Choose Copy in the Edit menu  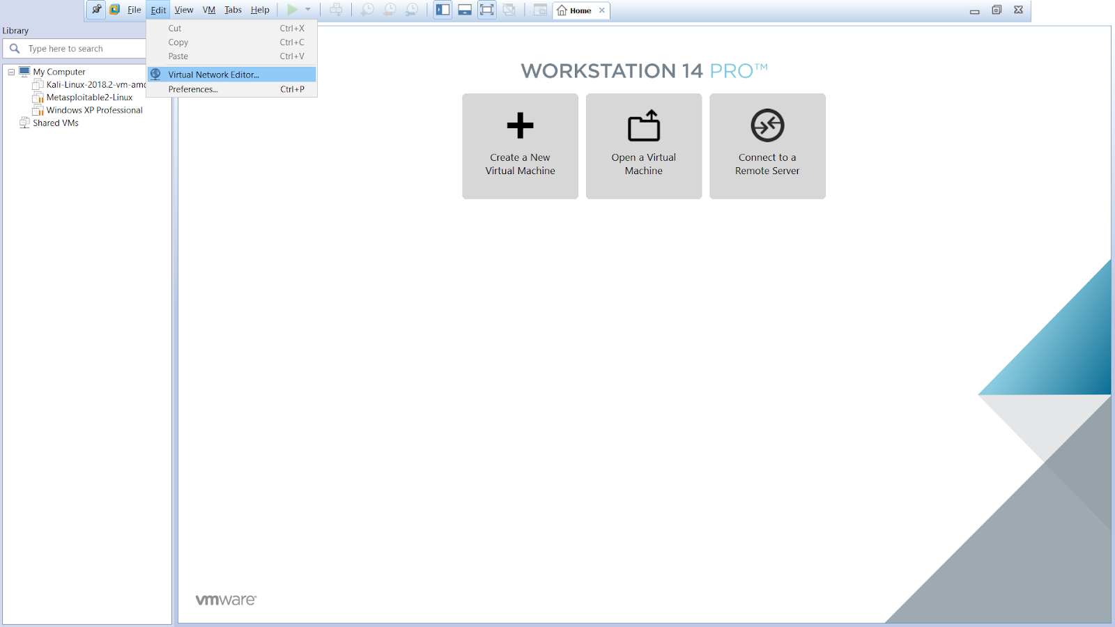pos(232,42)
